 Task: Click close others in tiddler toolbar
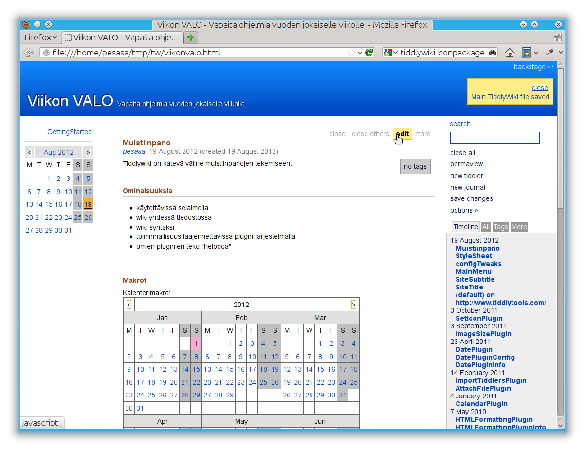tap(370, 134)
